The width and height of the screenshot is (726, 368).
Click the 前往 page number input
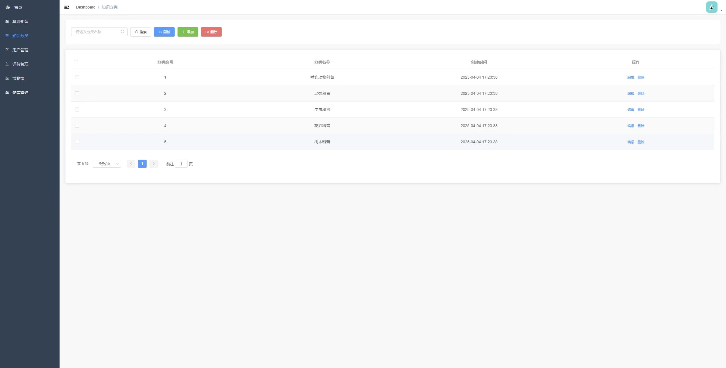[181, 164]
